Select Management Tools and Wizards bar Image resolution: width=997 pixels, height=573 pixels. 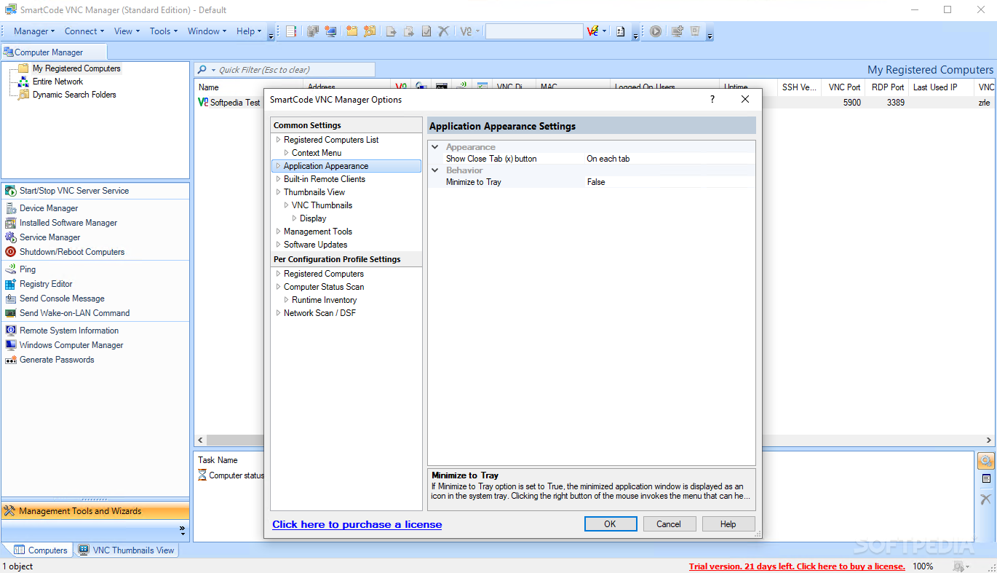(95, 511)
